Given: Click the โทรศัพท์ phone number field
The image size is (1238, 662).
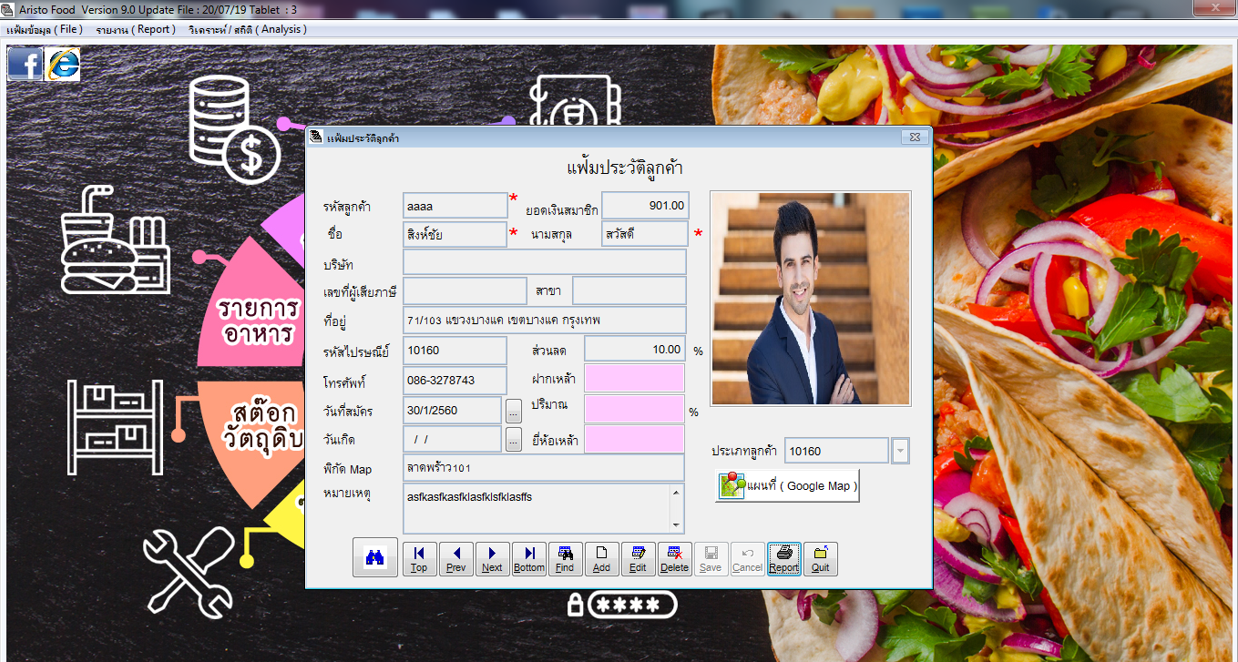Looking at the screenshot, I should (x=455, y=380).
